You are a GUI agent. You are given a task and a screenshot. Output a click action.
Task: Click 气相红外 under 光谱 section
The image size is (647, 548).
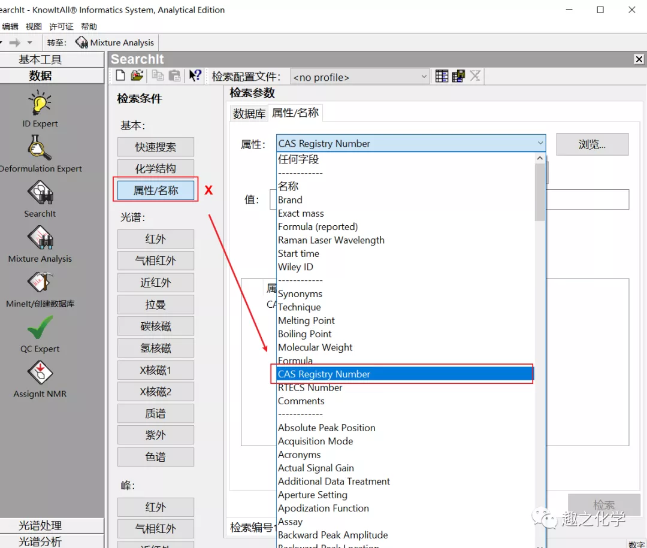pos(156,261)
